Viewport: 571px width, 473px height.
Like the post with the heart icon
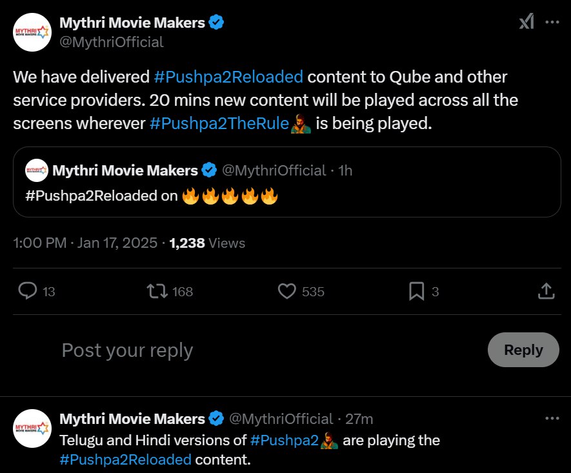[286, 292]
